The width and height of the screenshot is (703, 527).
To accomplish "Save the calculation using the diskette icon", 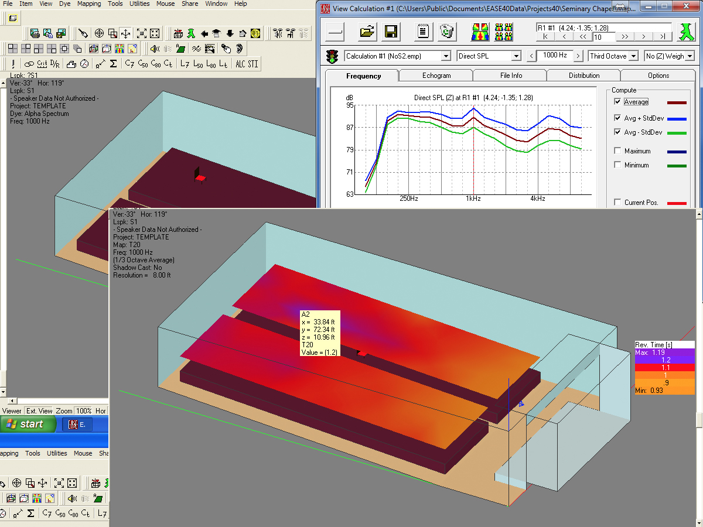I will pos(390,32).
